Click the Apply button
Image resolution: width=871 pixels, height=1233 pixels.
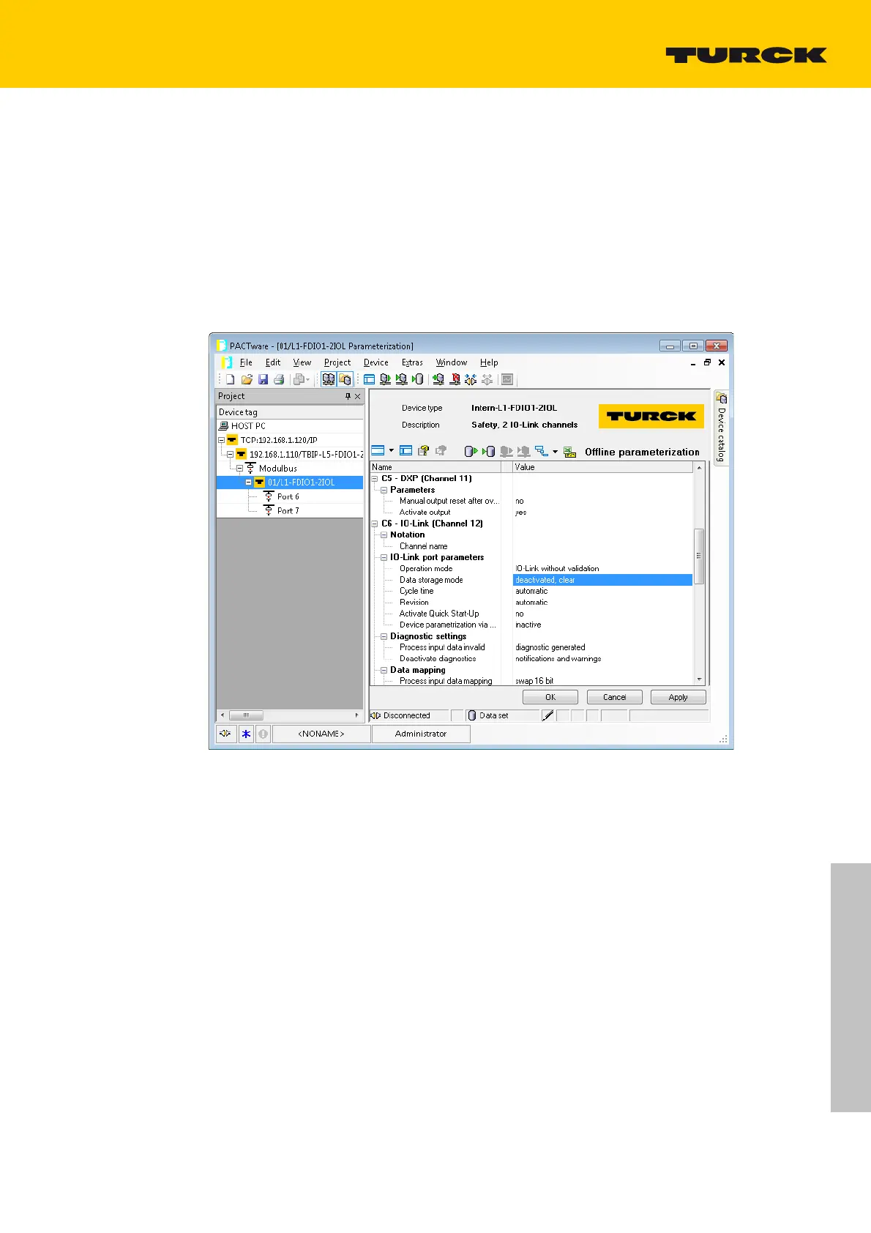tap(678, 697)
